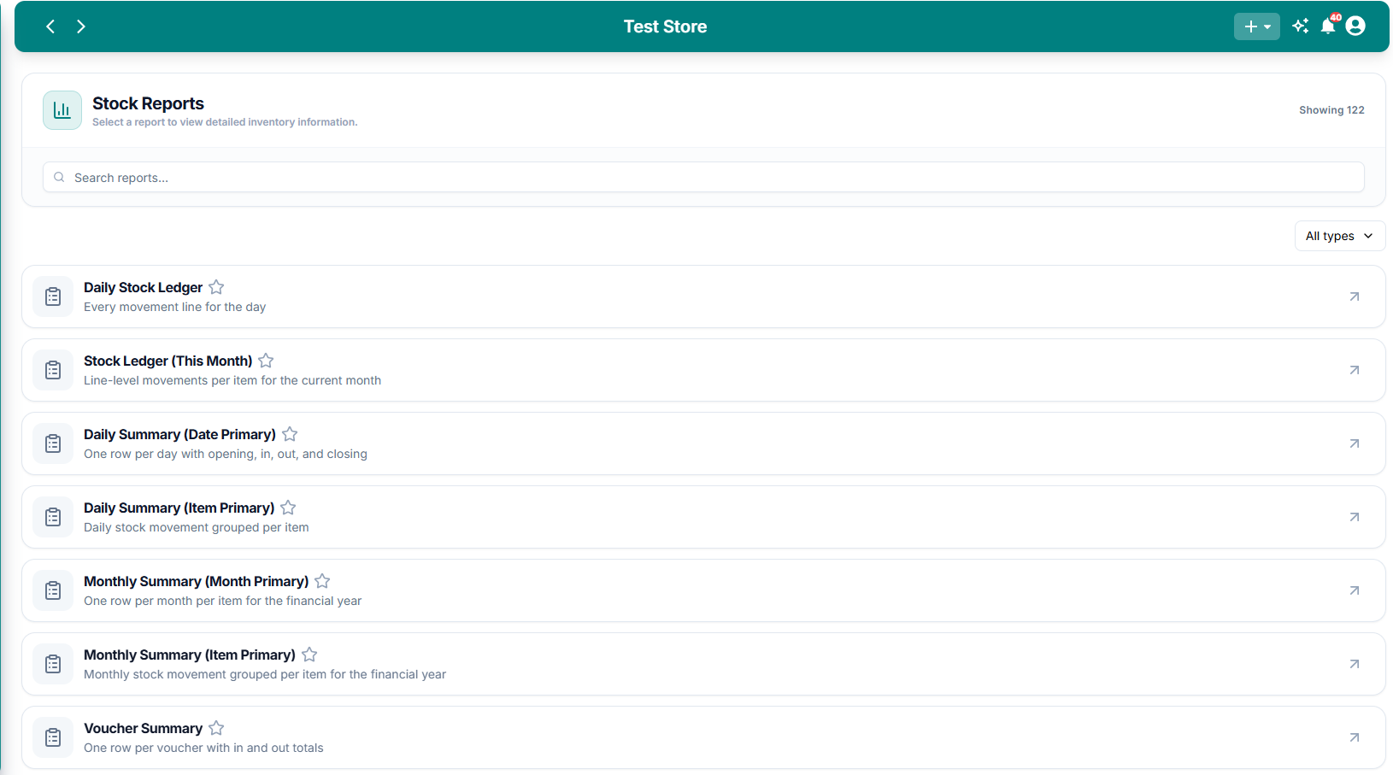Open notifications bell with 40 badge

[1329, 25]
